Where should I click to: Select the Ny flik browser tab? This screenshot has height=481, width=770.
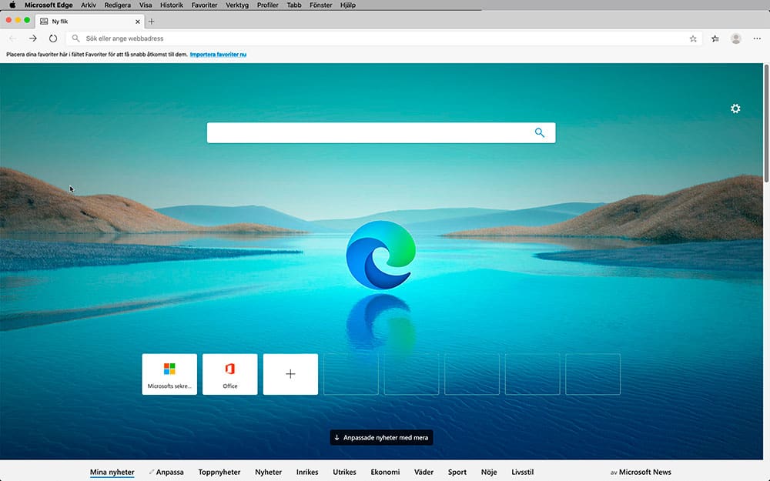pyautogui.click(x=89, y=22)
